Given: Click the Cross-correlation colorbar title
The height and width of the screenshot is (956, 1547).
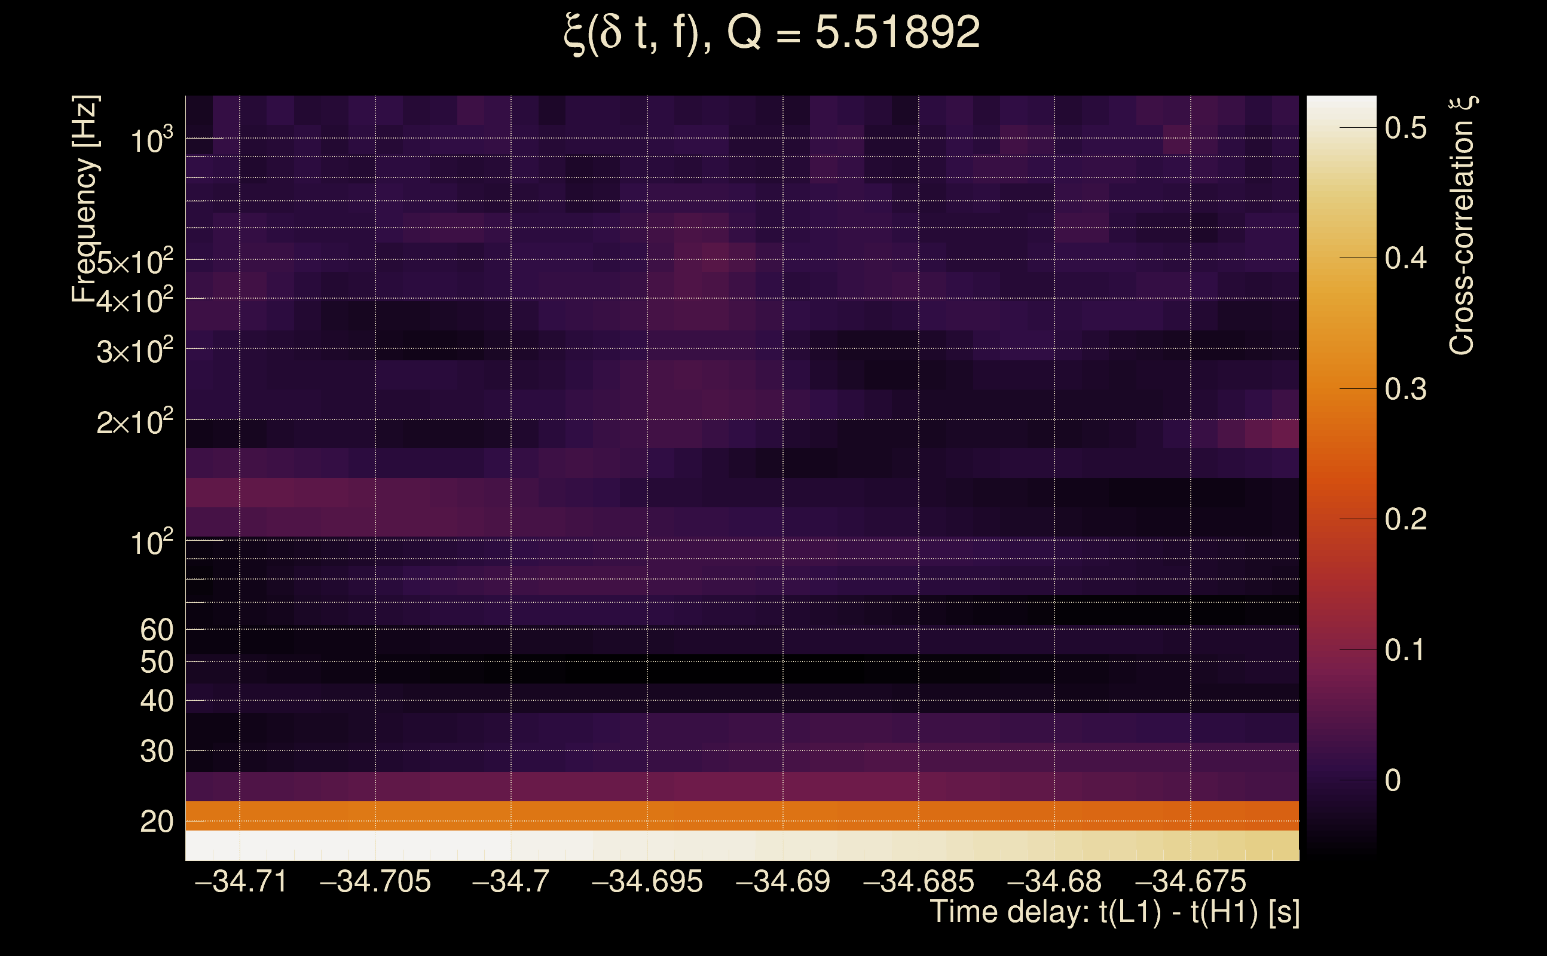Looking at the screenshot, I should pos(1462,226).
